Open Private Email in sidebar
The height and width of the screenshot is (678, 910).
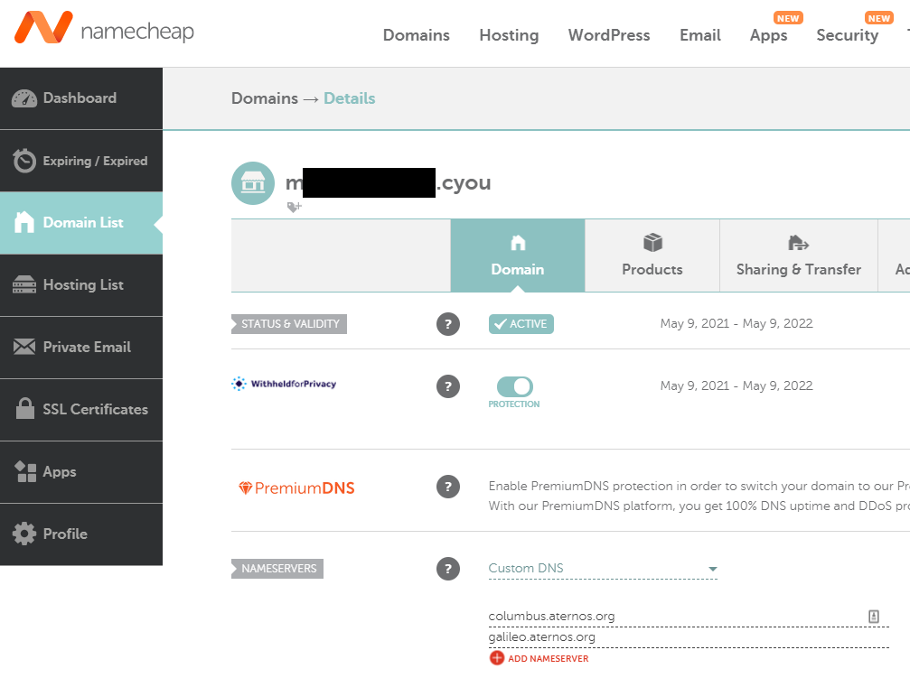tap(81, 347)
